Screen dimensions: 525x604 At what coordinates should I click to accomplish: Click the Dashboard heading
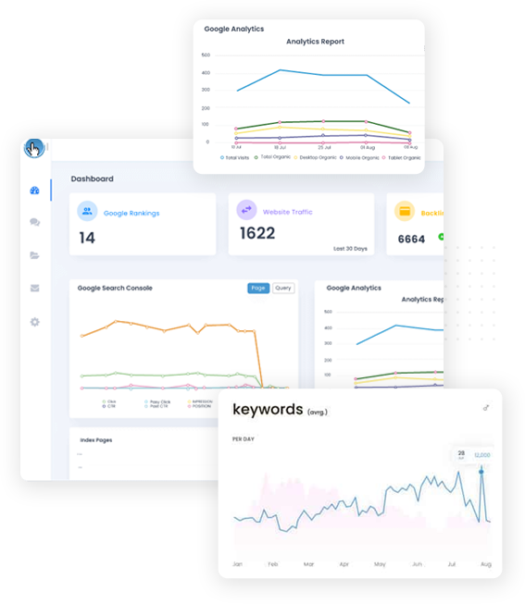tap(92, 179)
